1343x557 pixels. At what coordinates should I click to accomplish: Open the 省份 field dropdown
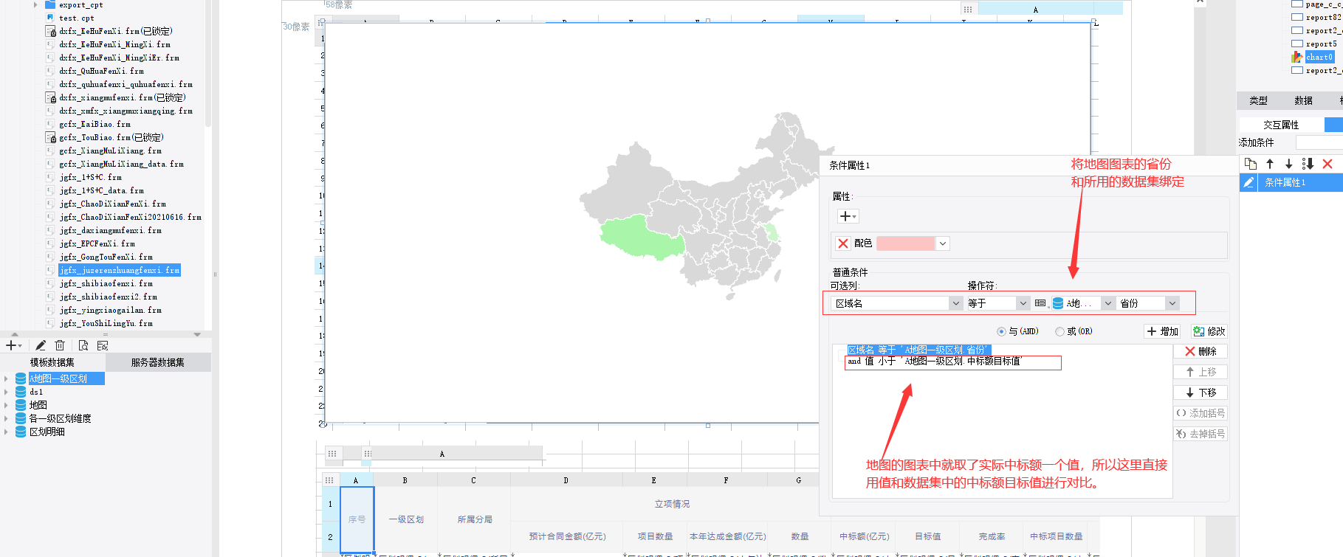point(1172,303)
